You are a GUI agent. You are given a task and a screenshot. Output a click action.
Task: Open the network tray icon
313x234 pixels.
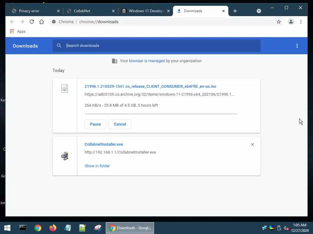pos(264,228)
